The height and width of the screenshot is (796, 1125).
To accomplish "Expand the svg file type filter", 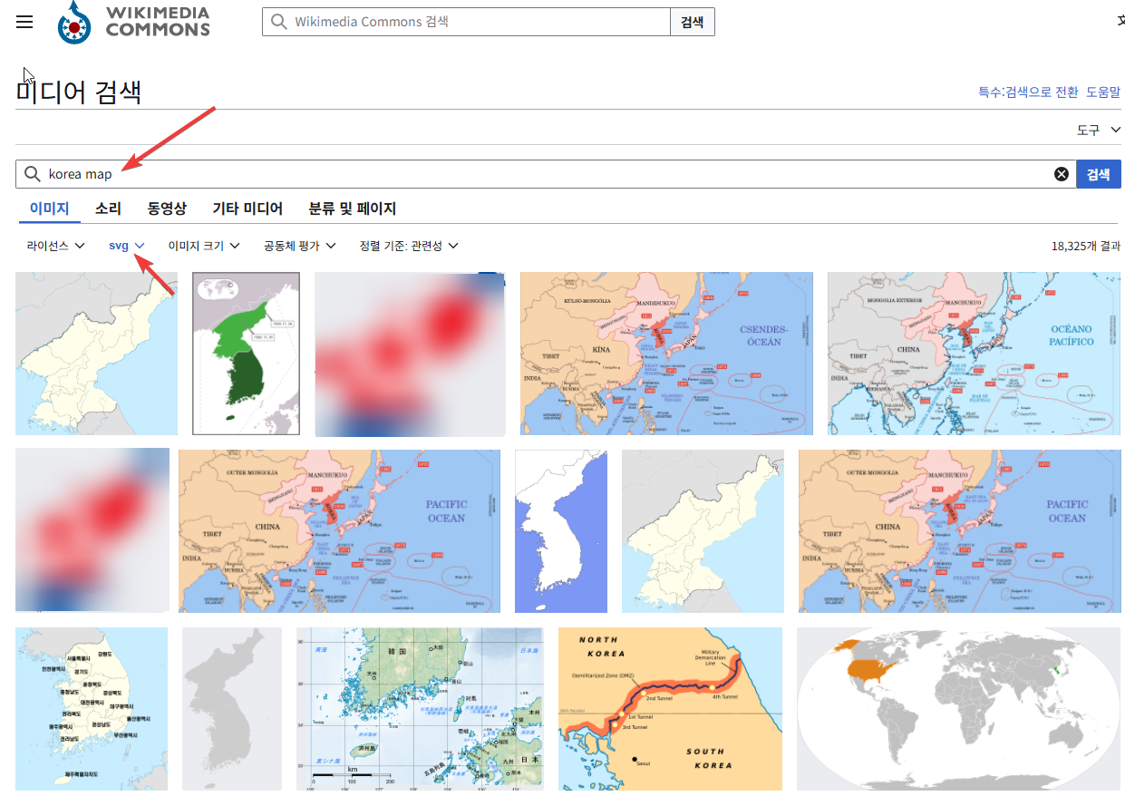I will tap(141, 245).
